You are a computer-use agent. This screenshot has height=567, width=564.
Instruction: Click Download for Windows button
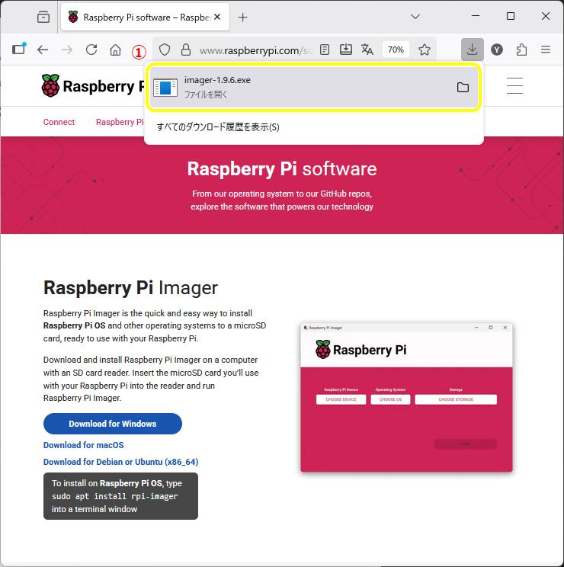point(113,424)
